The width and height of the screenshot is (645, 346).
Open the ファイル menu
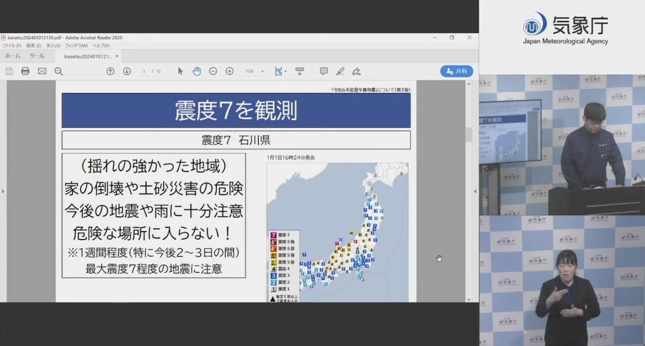pos(11,46)
